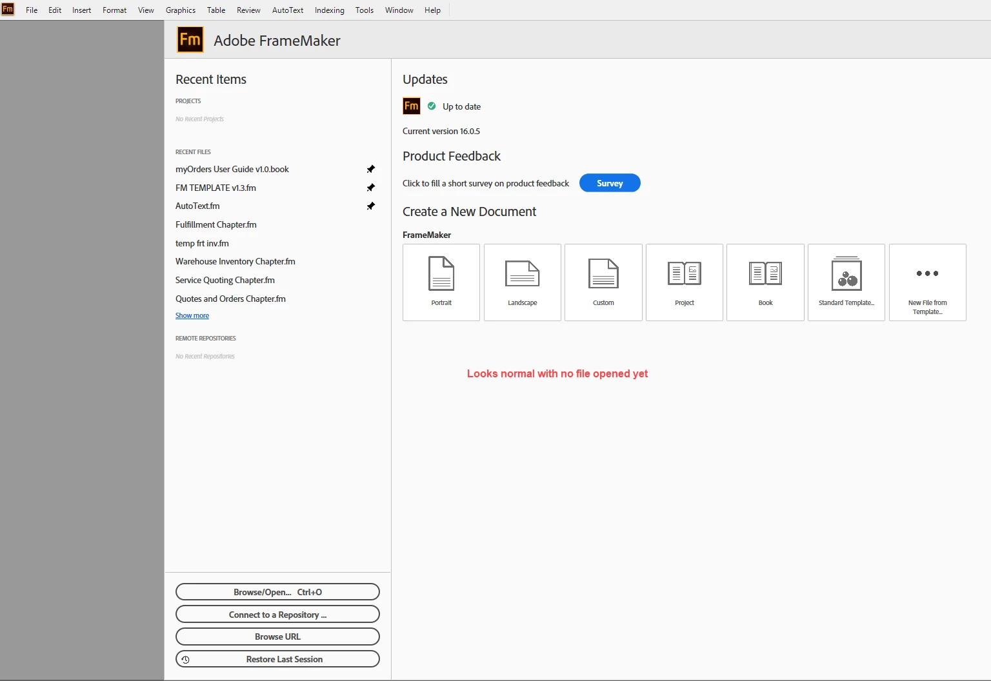Open temp frt inv.fm
The width and height of the screenshot is (991, 681).
pyautogui.click(x=202, y=243)
